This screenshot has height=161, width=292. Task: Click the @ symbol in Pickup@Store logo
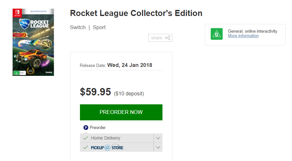point(107,148)
